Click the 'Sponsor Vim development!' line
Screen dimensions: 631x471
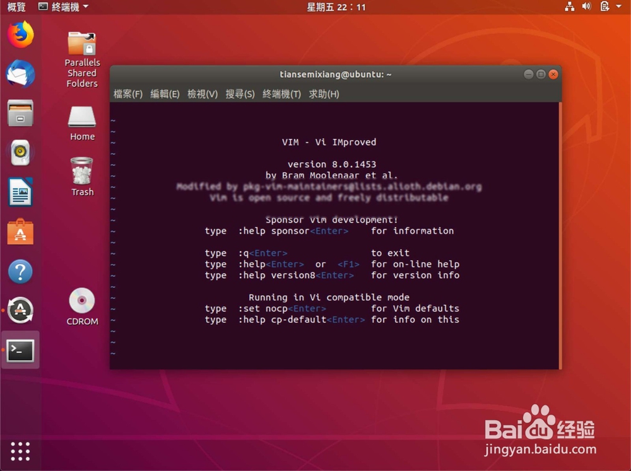[332, 219]
